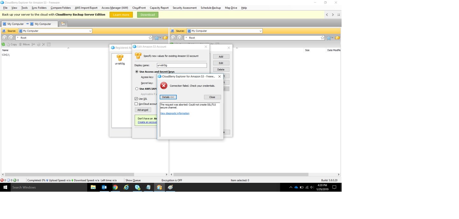Click the Display name input field
Screen dimensions: 459x219
(x=182, y=65)
